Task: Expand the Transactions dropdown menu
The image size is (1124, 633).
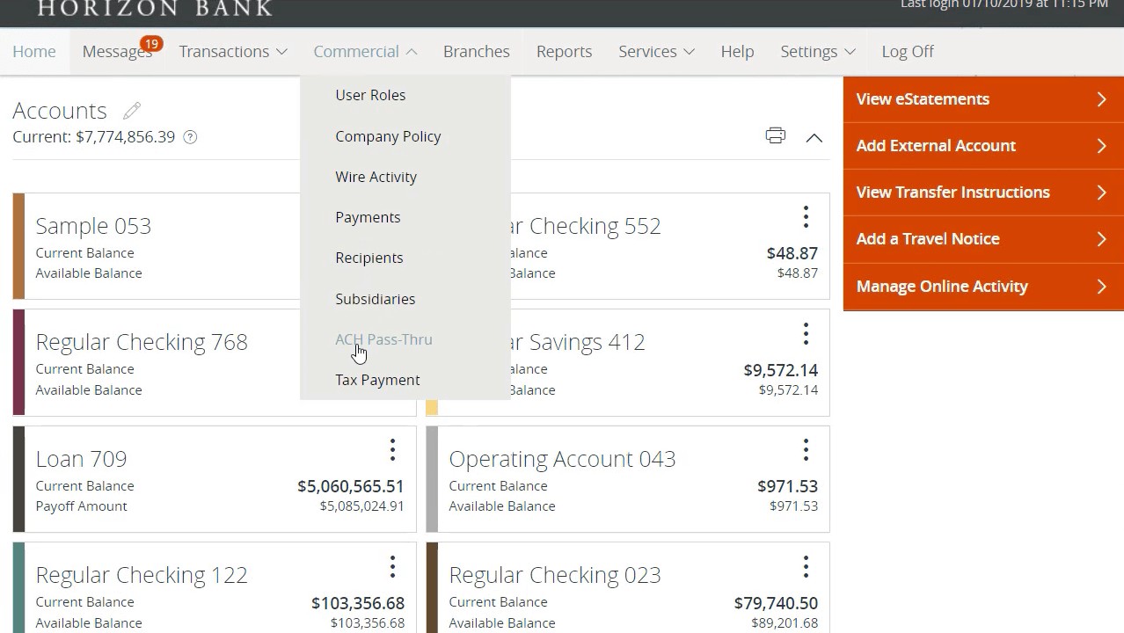Action: [233, 52]
